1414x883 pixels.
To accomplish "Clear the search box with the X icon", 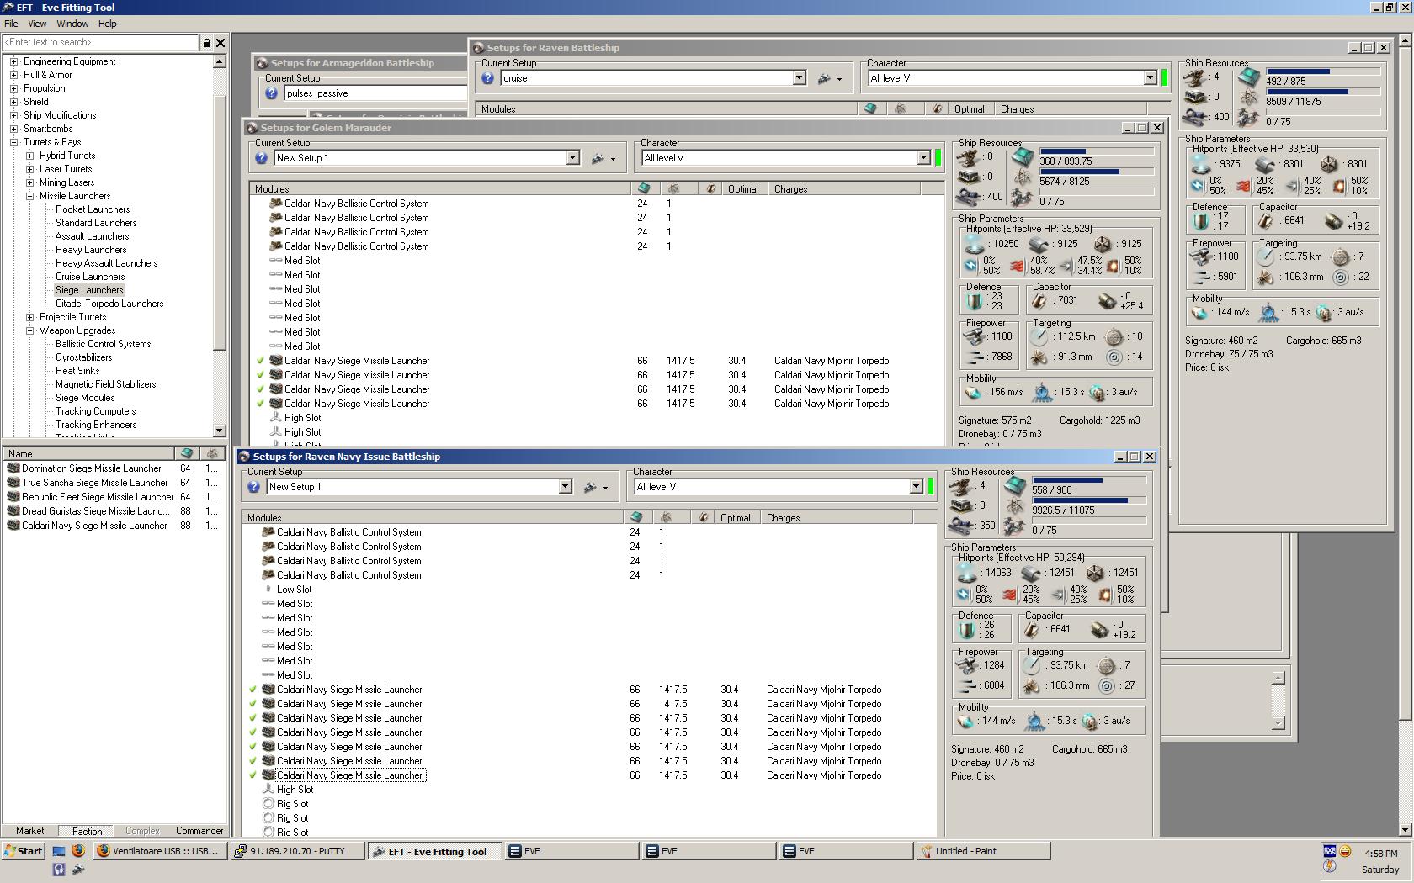I will pyautogui.click(x=221, y=42).
